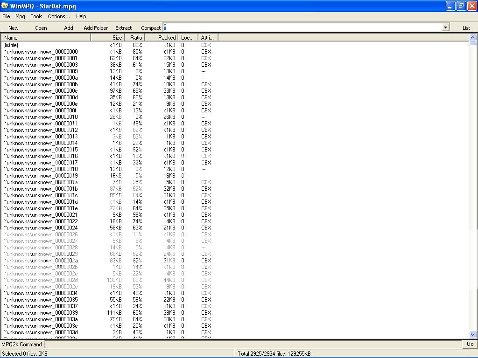Click the vertical scrollbar thumb
This screenshot has height=358, width=478.
(472, 43)
